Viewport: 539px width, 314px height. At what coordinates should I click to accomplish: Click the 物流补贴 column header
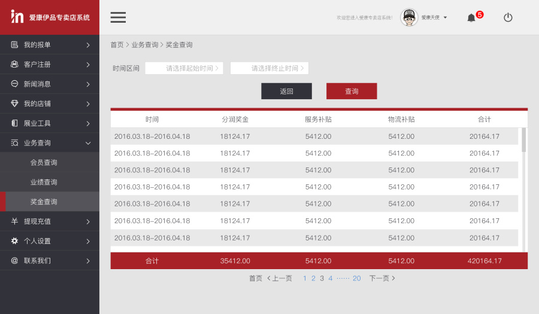tap(401, 119)
